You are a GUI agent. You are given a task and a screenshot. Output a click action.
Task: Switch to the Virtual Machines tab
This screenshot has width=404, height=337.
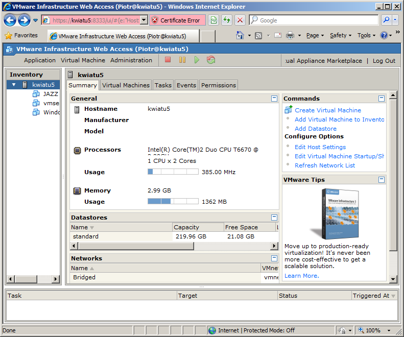[x=126, y=85]
